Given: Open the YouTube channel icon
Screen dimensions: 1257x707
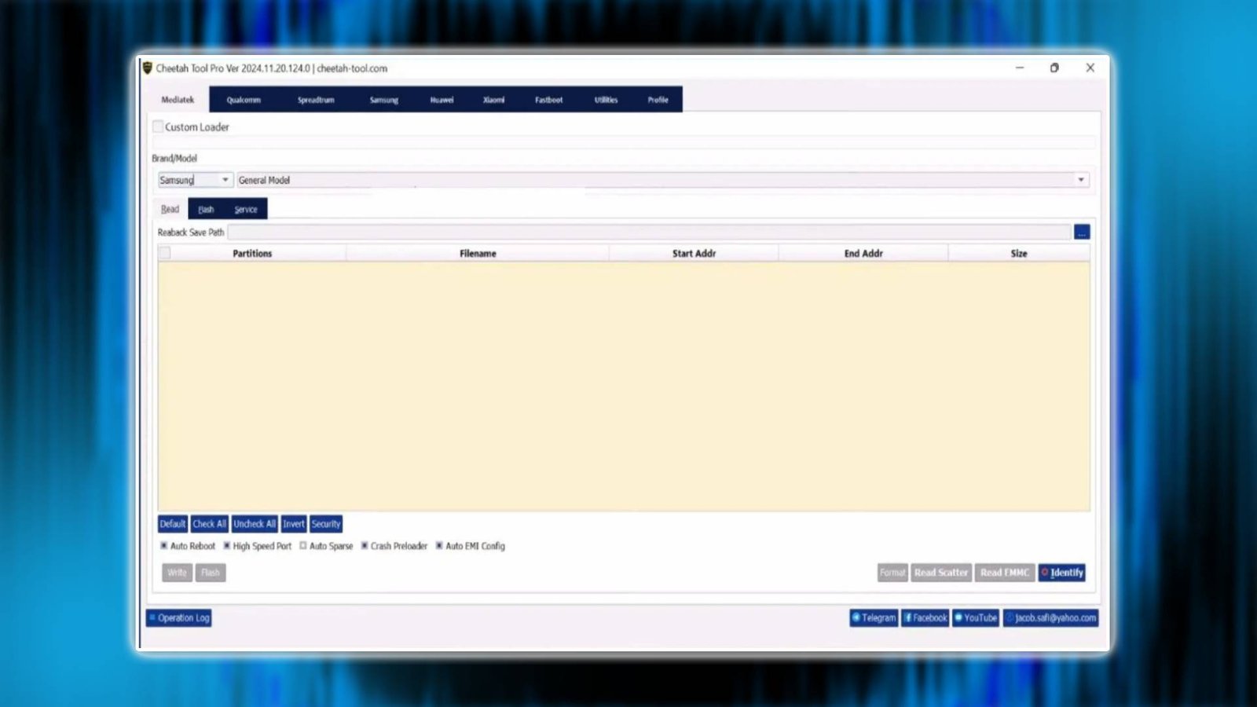Looking at the screenshot, I should click(976, 617).
